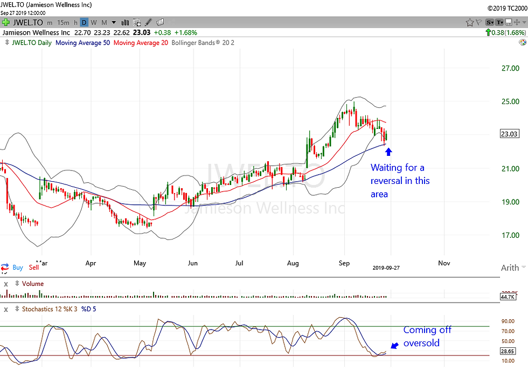Click the 0.38(1.68%) change readout at right
This screenshot has height=370, width=528.
pos(505,32)
